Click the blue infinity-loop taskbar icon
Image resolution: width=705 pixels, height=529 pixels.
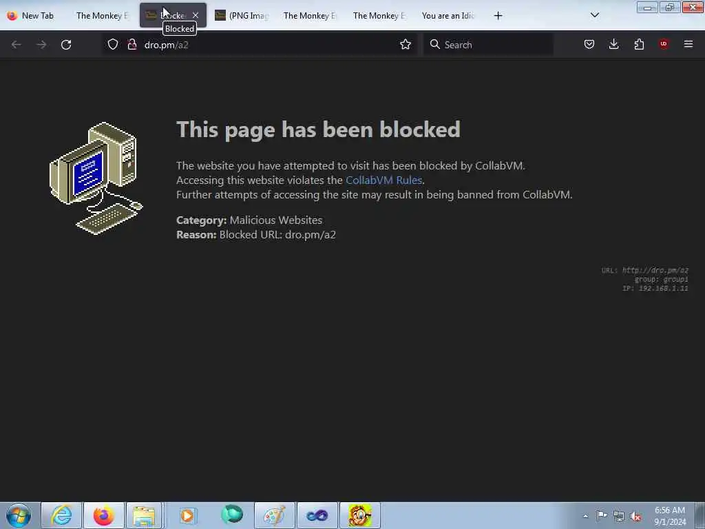tap(317, 515)
